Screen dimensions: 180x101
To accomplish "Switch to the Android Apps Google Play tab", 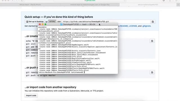I will 90,5.
